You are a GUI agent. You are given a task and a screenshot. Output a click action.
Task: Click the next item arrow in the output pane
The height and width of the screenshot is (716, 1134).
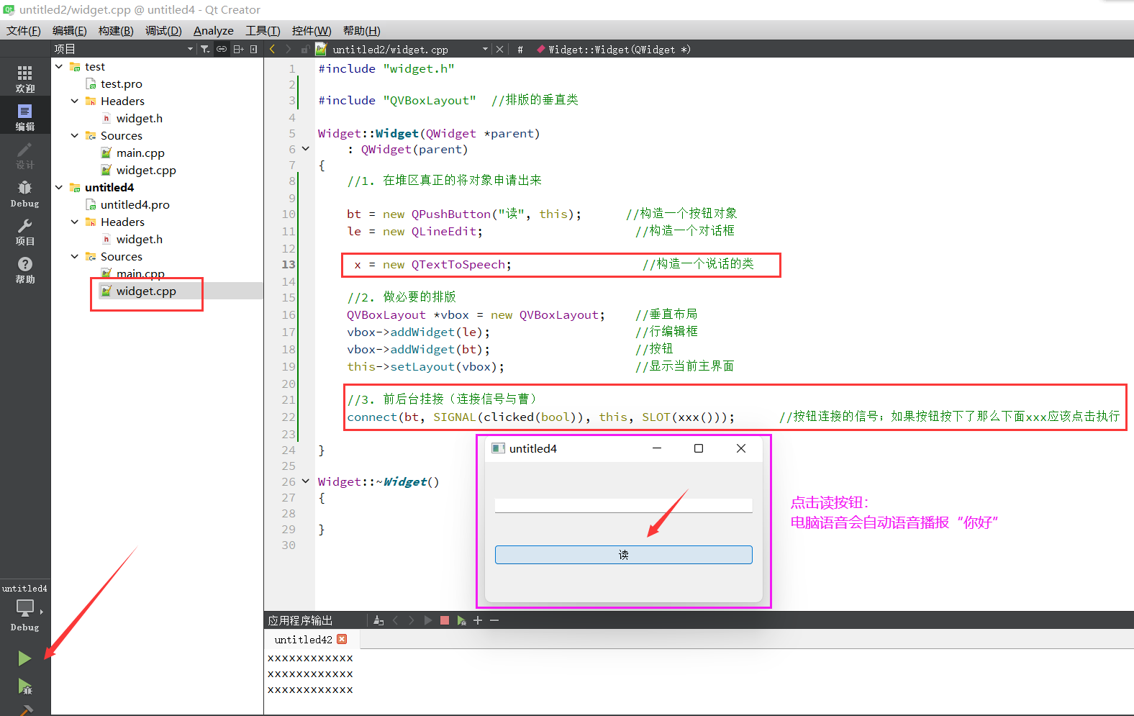tap(412, 620)
